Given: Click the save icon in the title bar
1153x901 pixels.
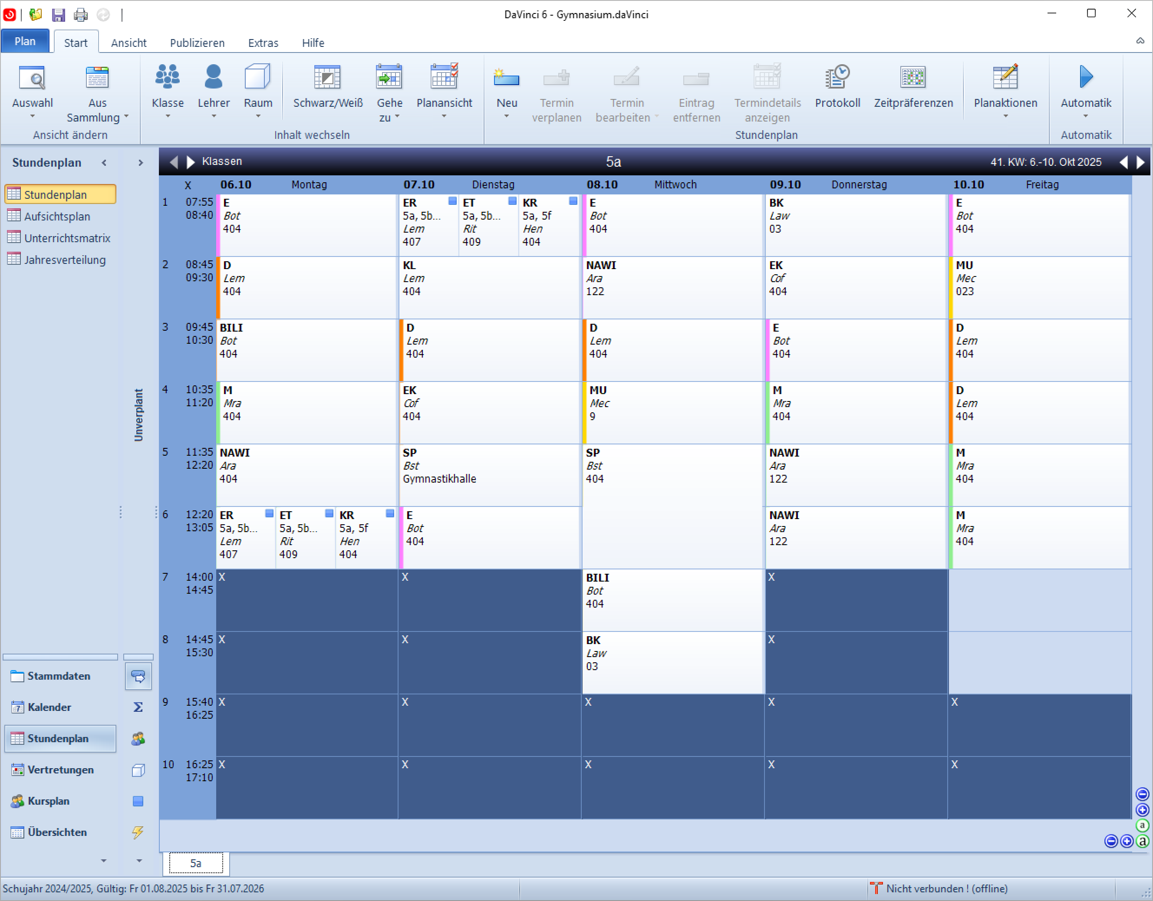Looking at the screenshot, I should (58, 14).
